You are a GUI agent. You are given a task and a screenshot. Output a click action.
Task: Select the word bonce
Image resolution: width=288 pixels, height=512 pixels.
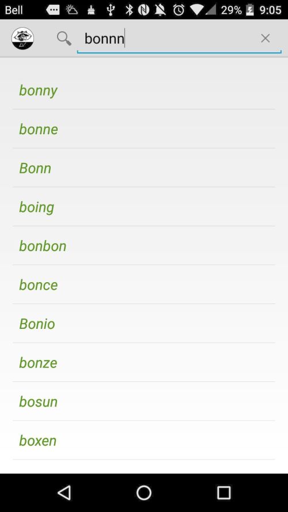pos(143,285)
